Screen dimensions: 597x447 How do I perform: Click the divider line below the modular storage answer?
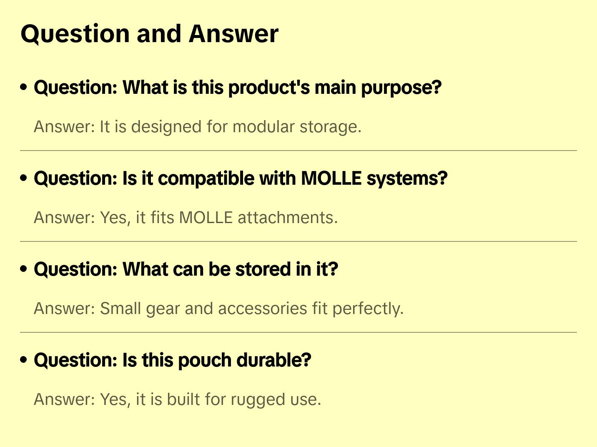click(x=298, y=151)
